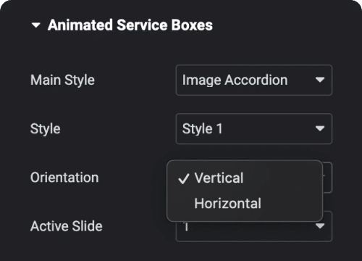The image size is (362, 261).
Task: Open the Style dropdown showing Style 1
Action: pos(254,129)
